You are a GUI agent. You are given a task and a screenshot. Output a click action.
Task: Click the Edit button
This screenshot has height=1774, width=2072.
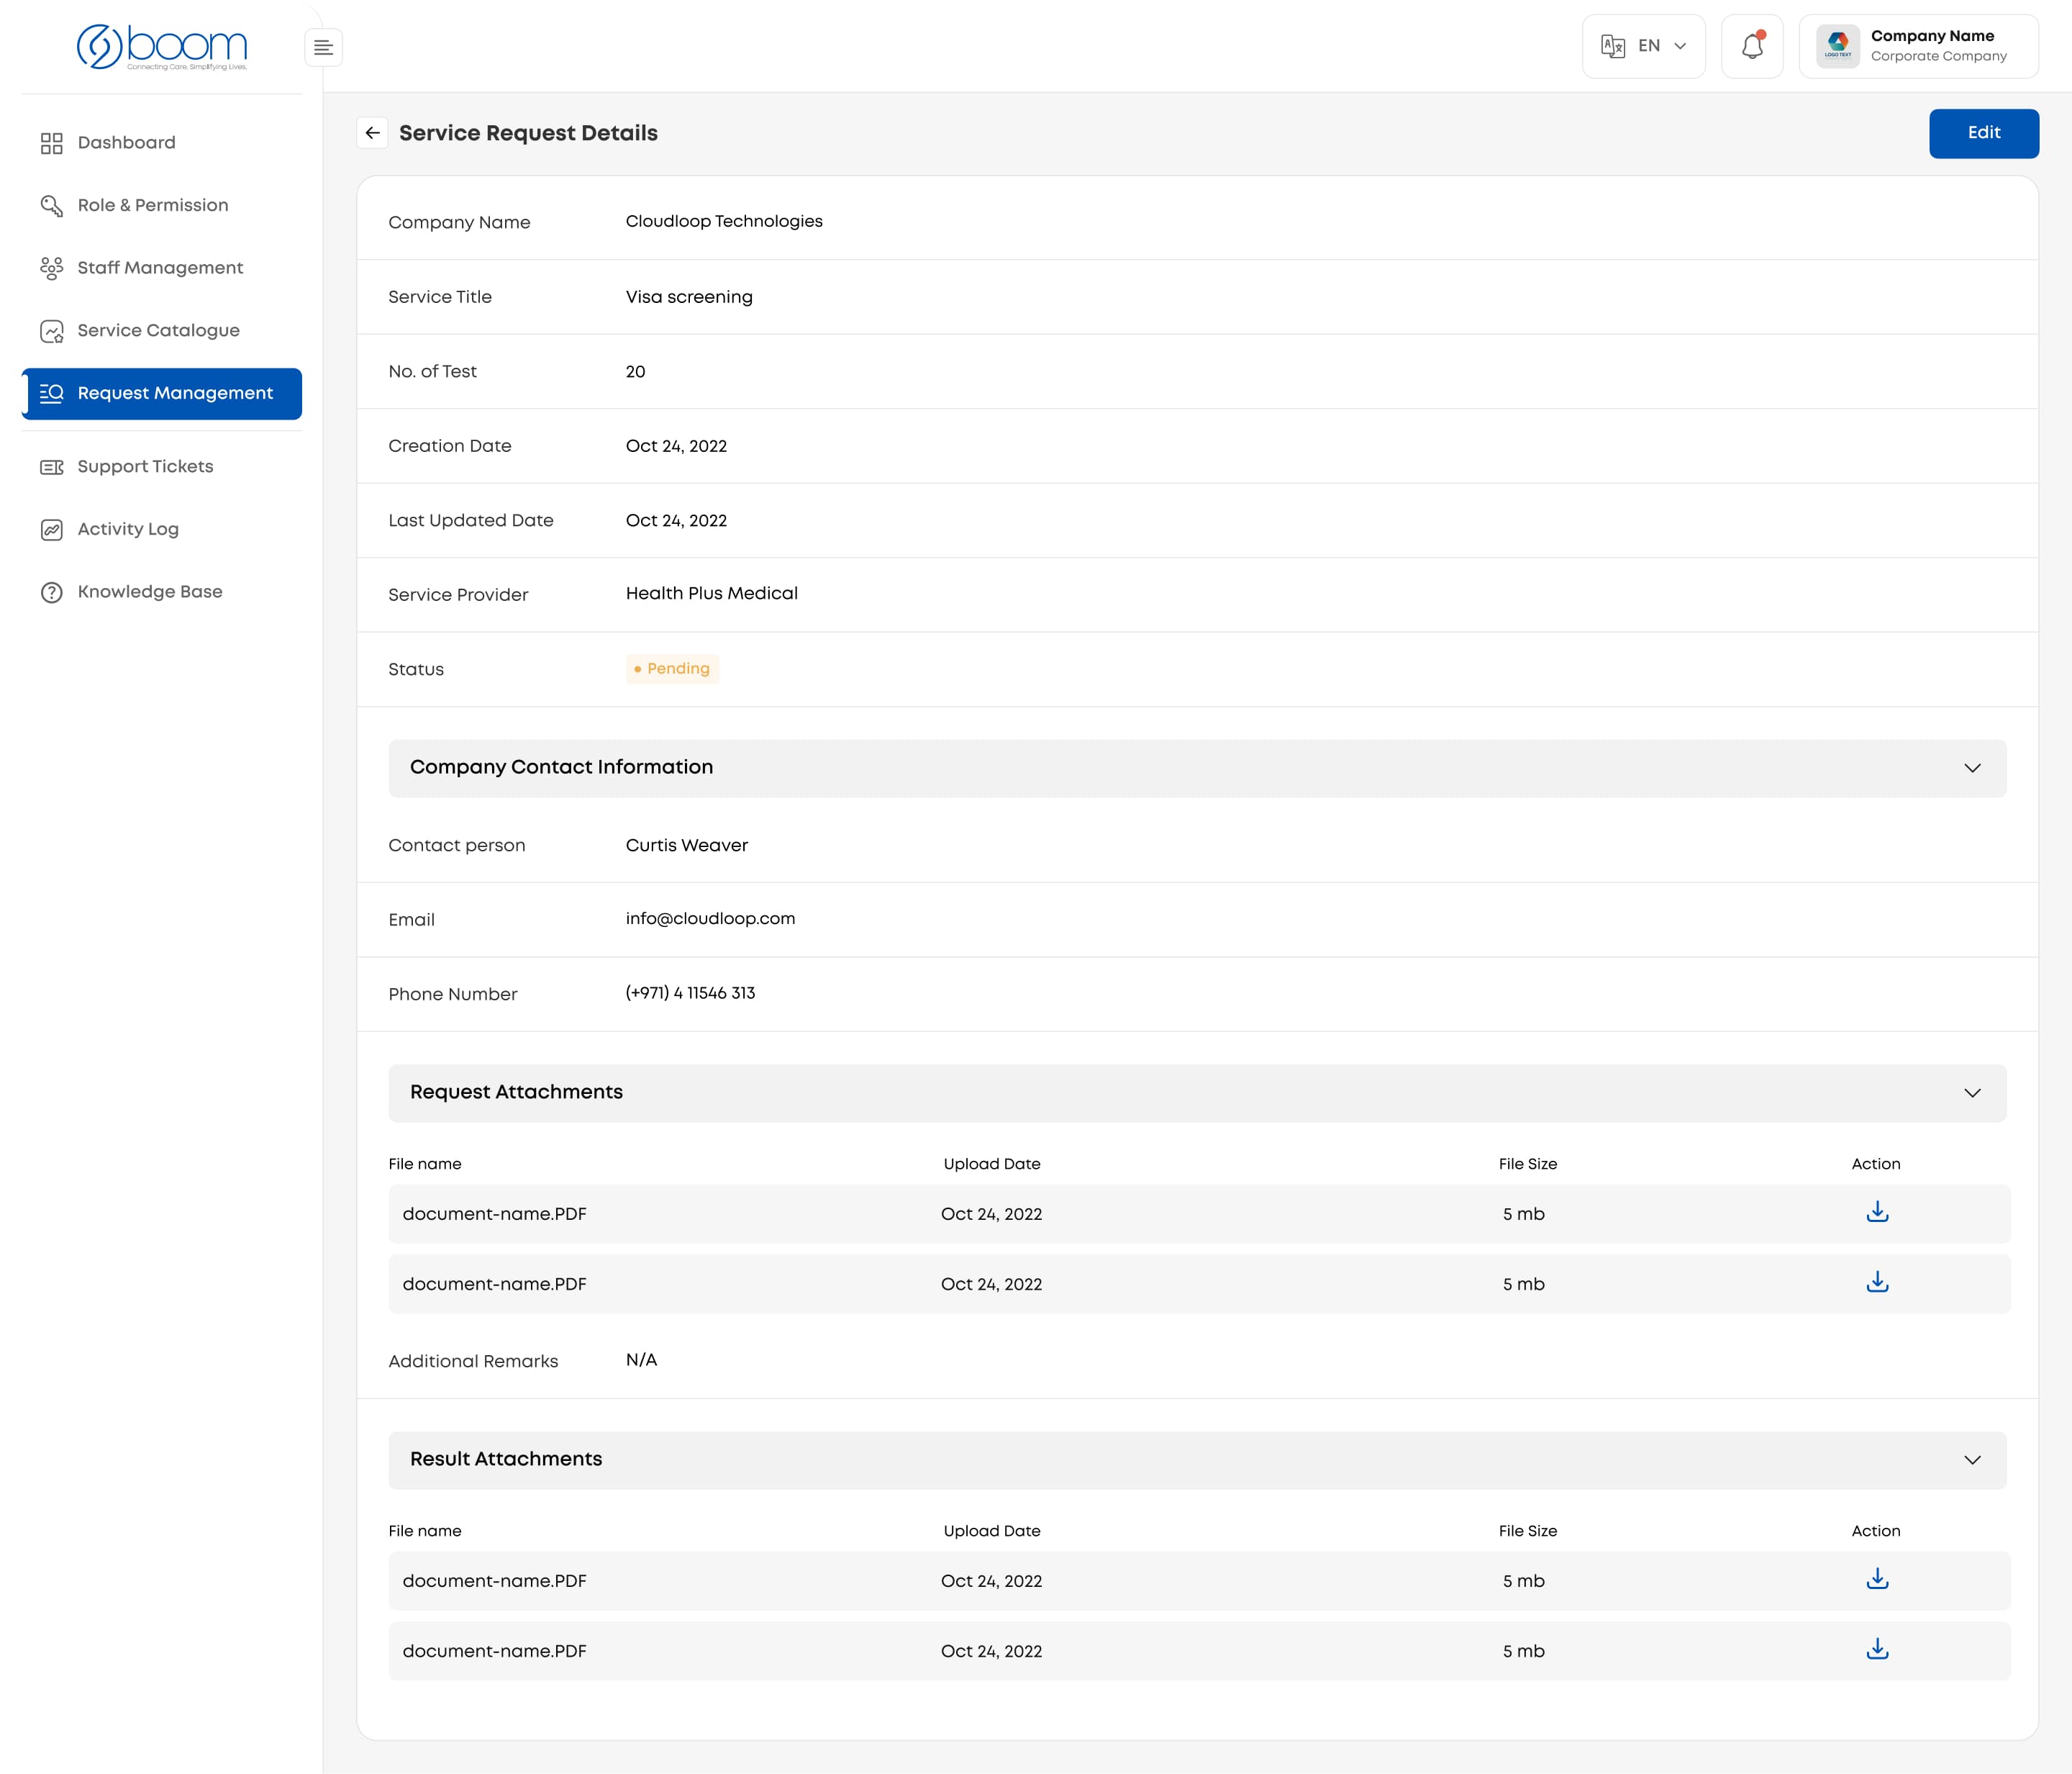[x=1983, y=133]
